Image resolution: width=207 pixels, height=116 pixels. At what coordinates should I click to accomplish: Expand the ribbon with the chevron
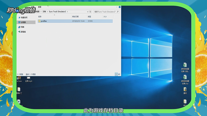coord(117,7)
